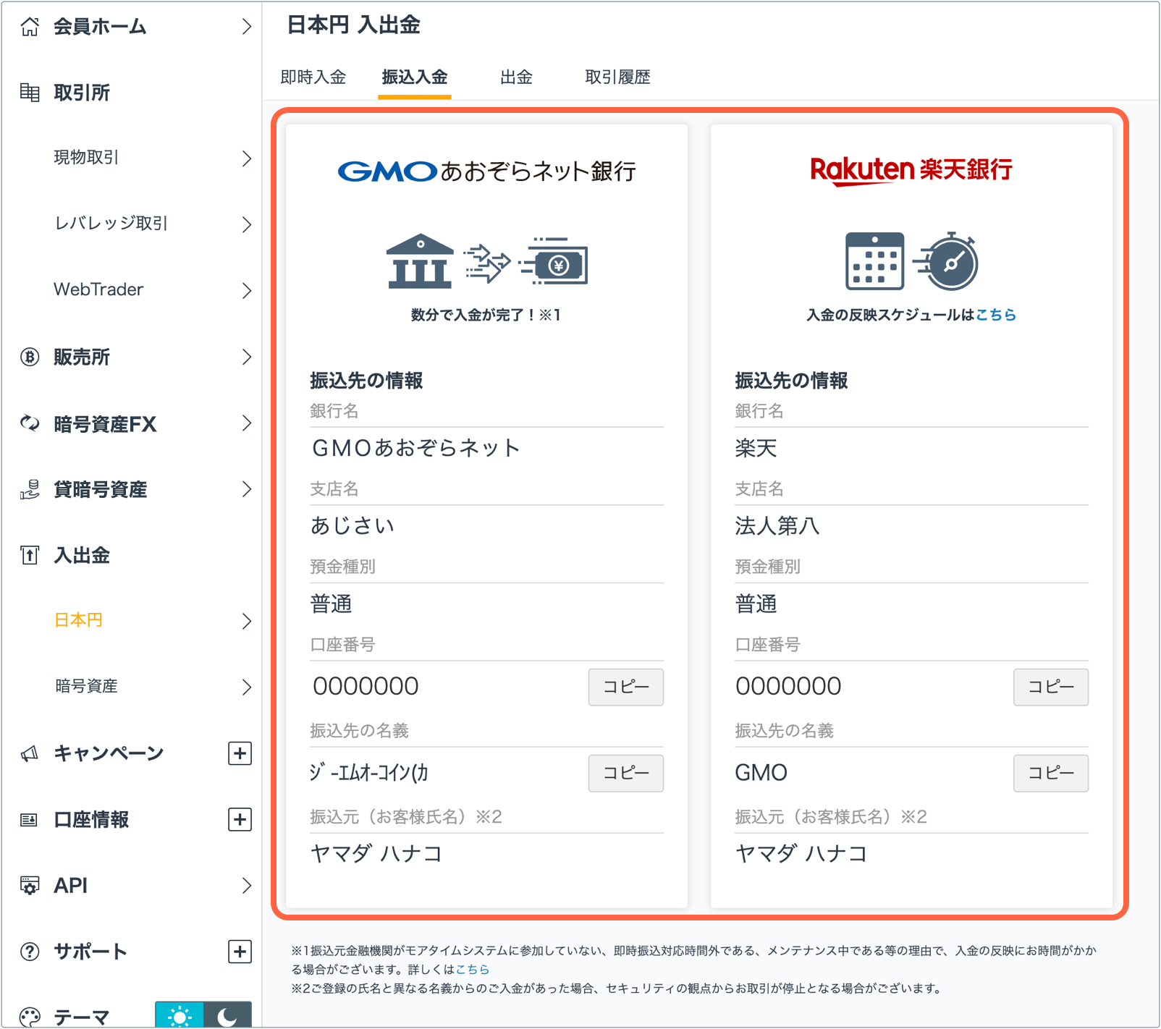
Task: Click the exchange building icon next to 取引所
Action: (30, 93)
